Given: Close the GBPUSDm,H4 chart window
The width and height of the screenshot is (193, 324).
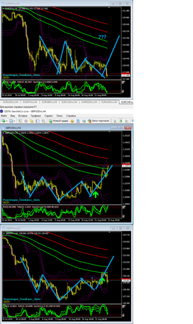Looking at the screenshot, I should [128, 128].
